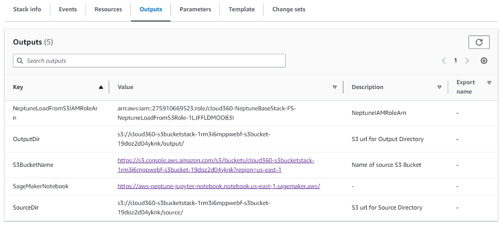Select the Outputs tab
503x225 pixels.
coord(151,9)
